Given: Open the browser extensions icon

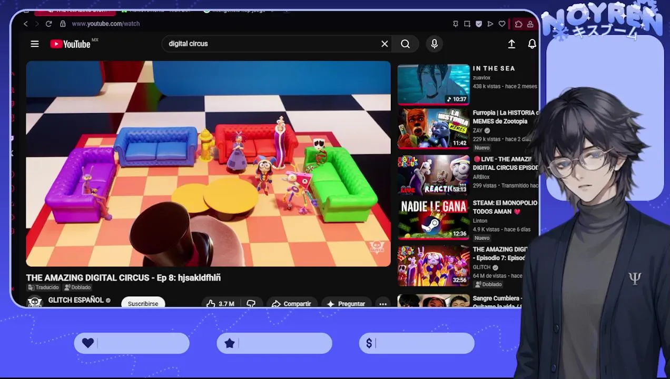Looking at the screenshot, I should tap(519, 24).
